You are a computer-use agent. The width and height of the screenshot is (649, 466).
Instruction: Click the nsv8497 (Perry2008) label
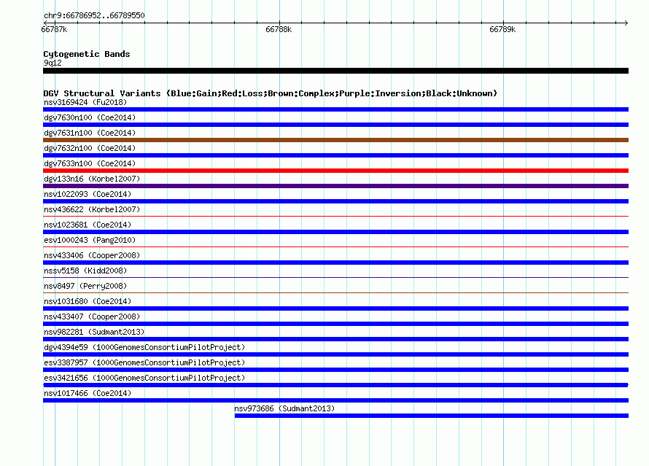tap(85, 286)
